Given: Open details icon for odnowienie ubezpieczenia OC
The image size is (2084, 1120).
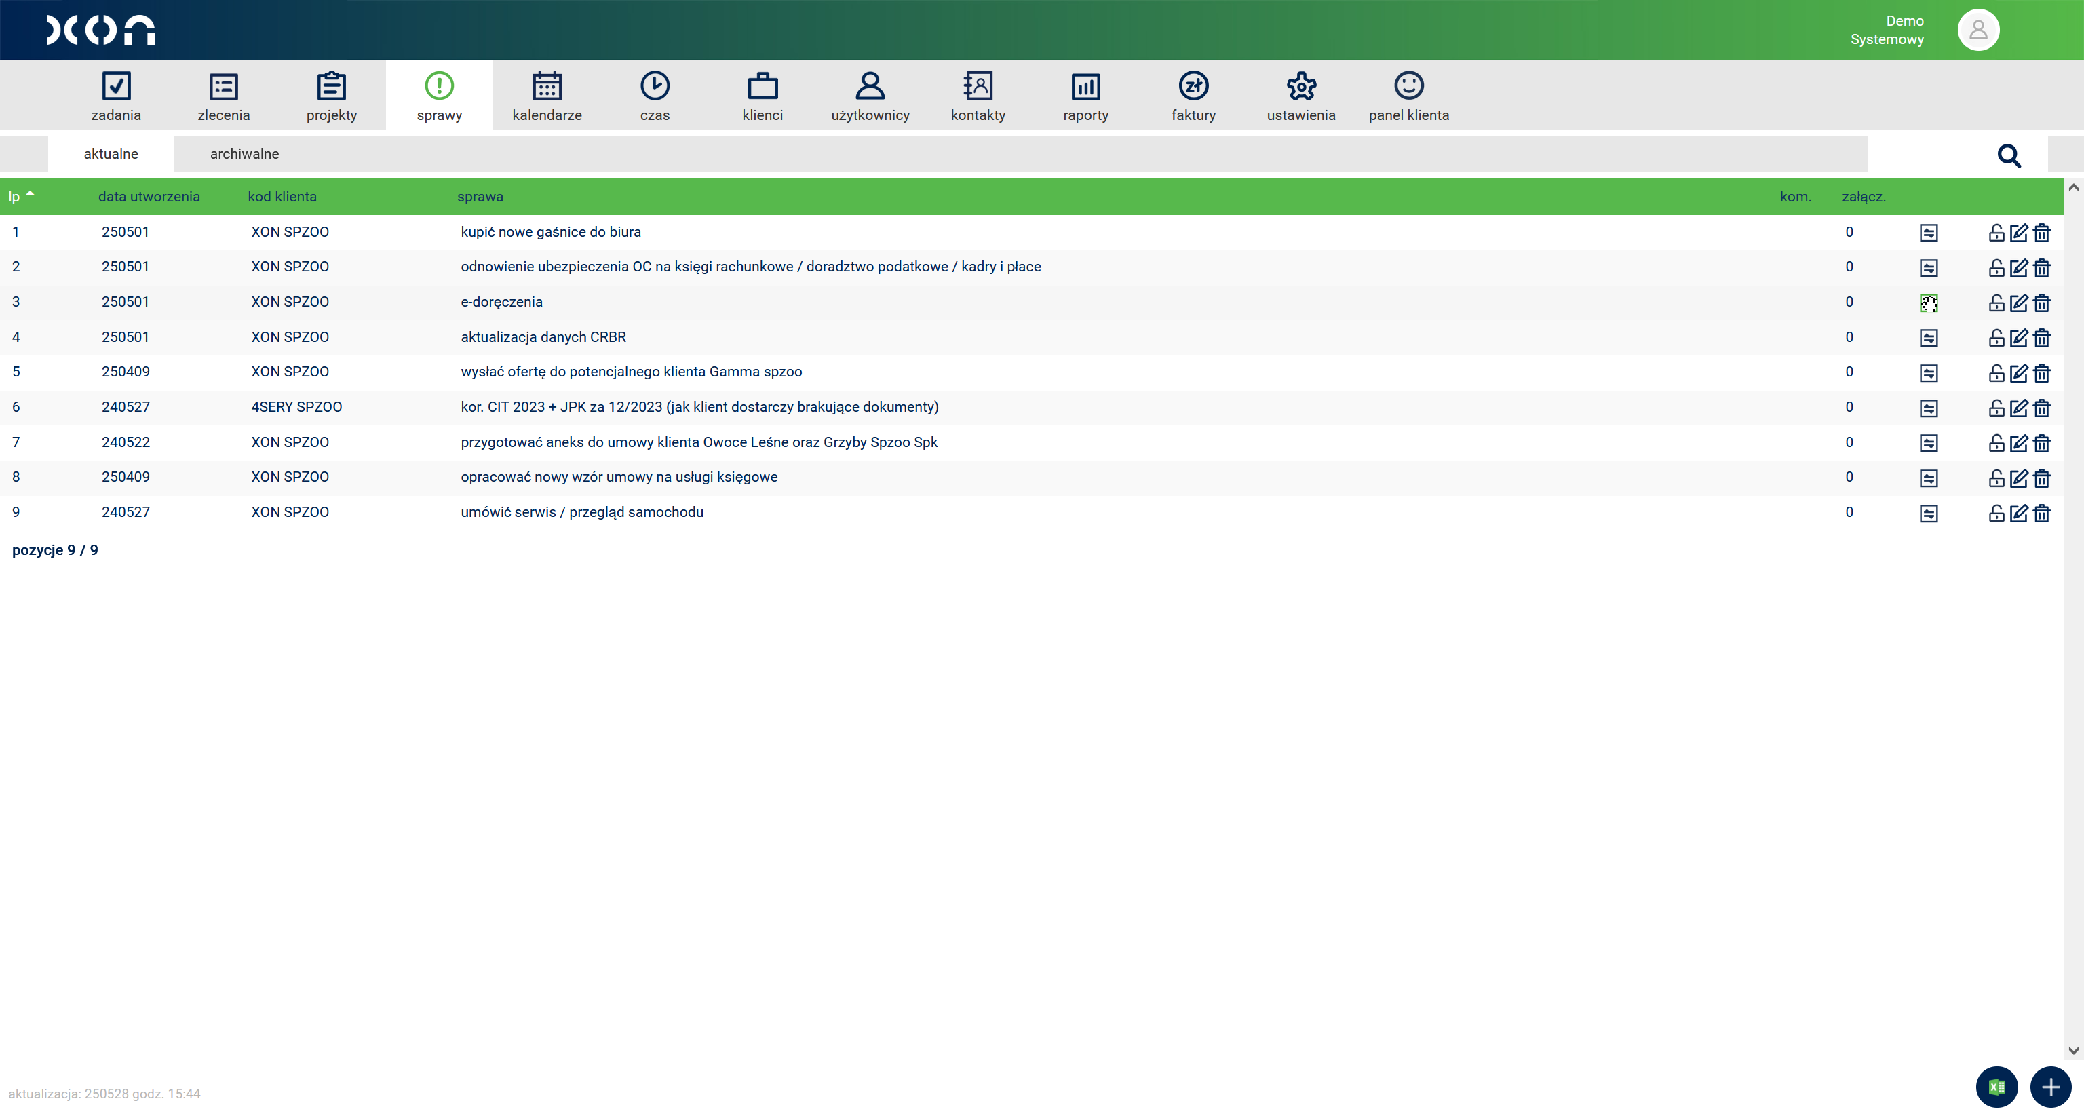Looking at the screenshot, I should click(1929, 268).
